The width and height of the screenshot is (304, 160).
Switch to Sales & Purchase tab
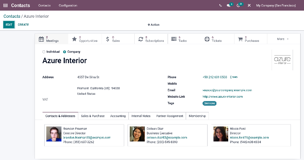(93, 116)
